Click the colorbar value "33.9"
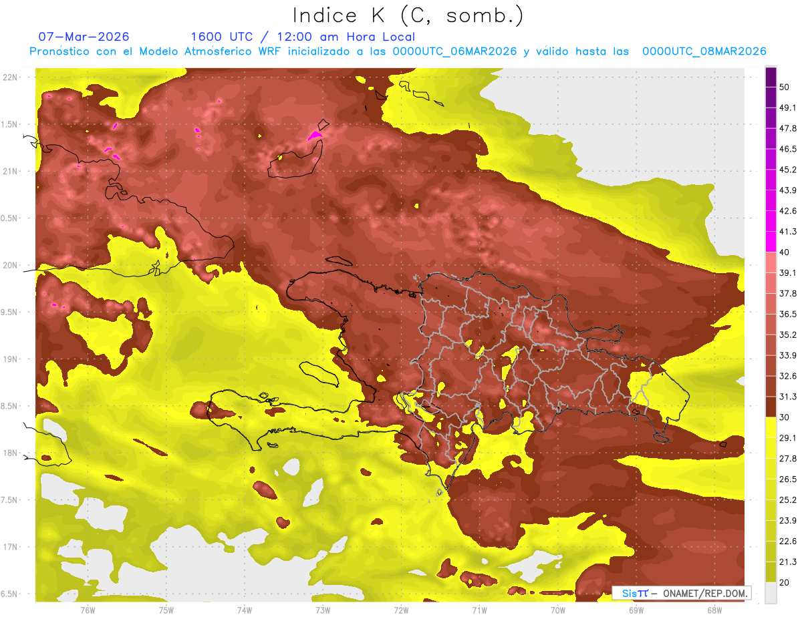802x619 pixels. (x=788, y=355)
